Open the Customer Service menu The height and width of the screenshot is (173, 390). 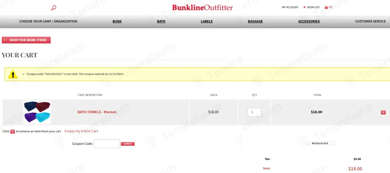point(371,22)
